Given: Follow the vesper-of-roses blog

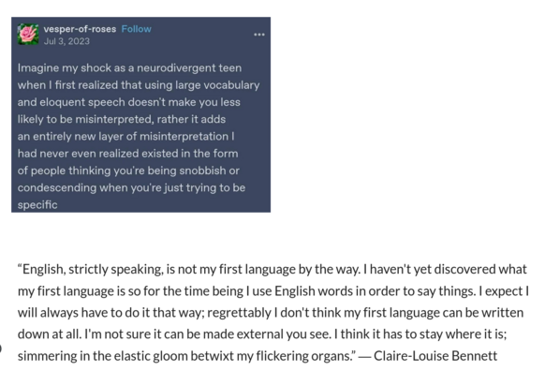Looking at the screenshot, I should [137, 29].
